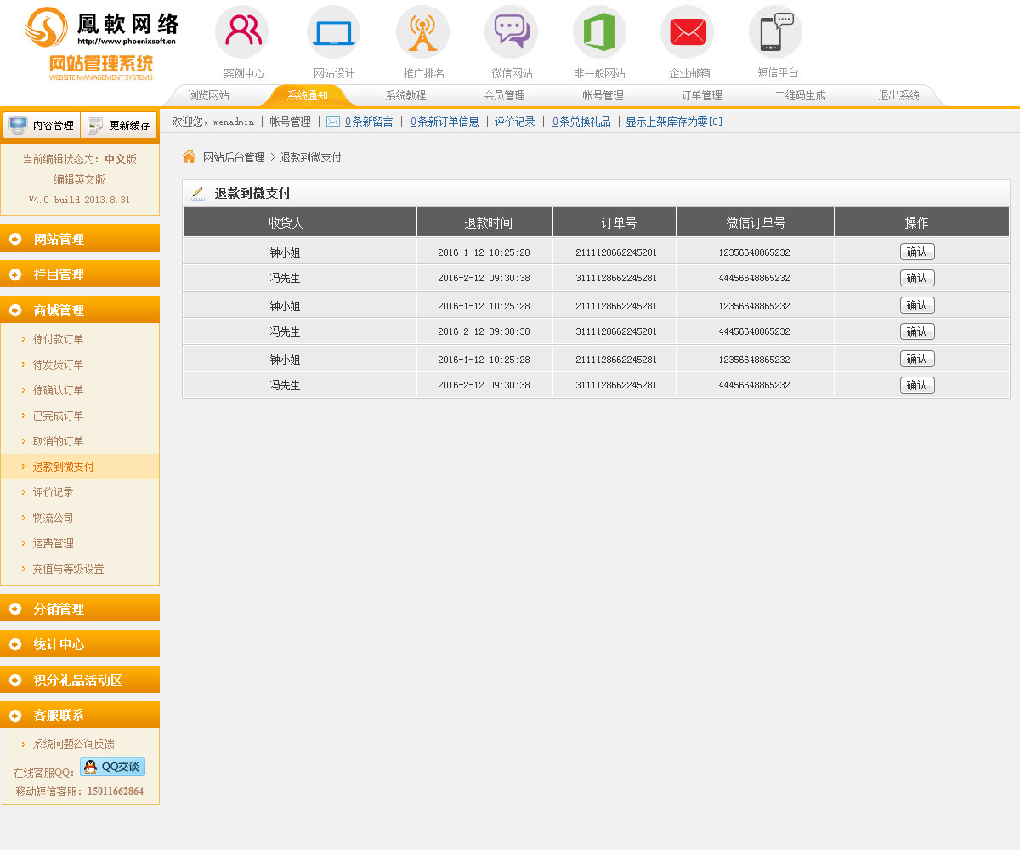Open the 案例中心 people icon
The width and height of the screenshot is (1020, 850).
click(242, 32)
